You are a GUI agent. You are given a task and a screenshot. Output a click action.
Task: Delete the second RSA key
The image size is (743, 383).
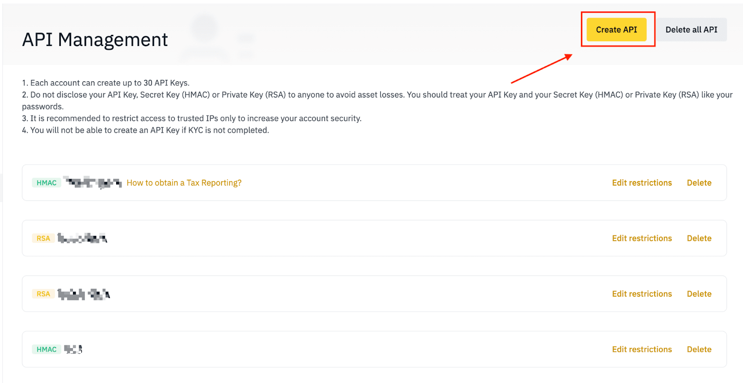coord(699,294)
